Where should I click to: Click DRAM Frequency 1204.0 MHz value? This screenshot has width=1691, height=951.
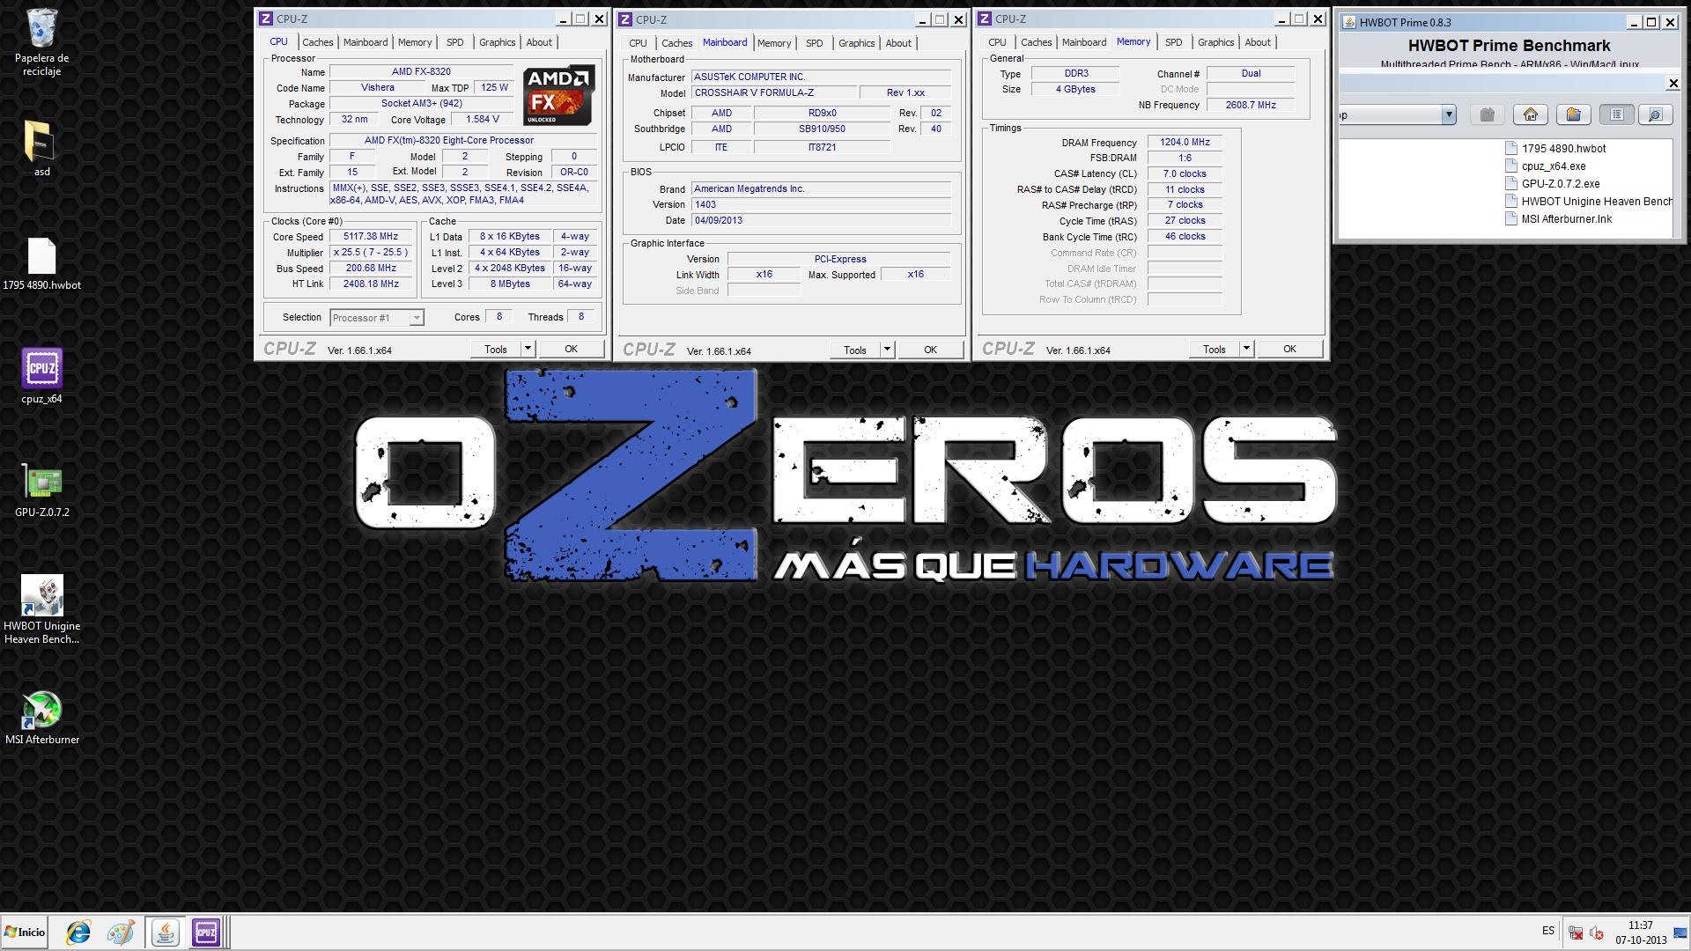(x=1185, y=143)
